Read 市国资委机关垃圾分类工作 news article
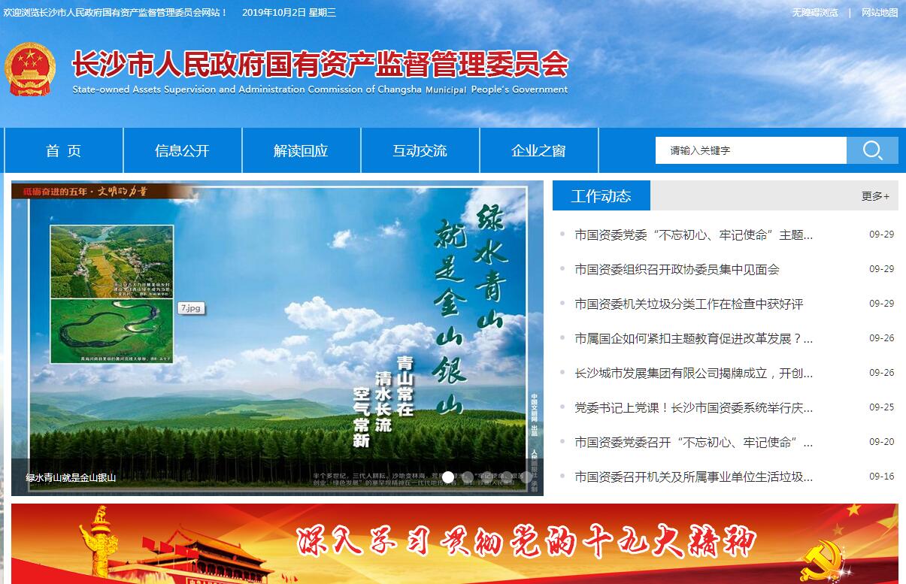This screenshot has height=584, width=906. coord(689,304)
